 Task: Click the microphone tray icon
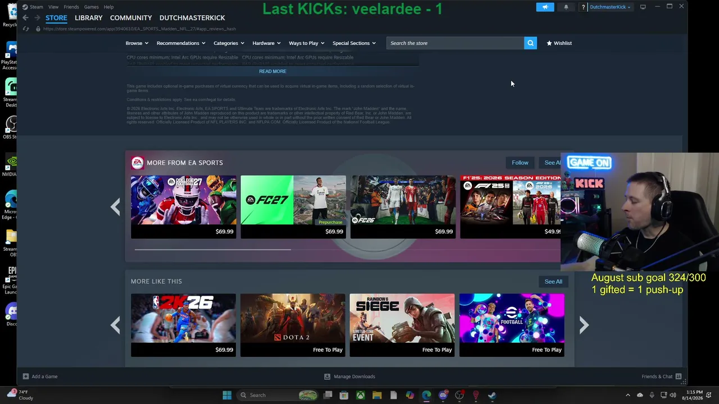pyautogui.click(x=652, y=395)
